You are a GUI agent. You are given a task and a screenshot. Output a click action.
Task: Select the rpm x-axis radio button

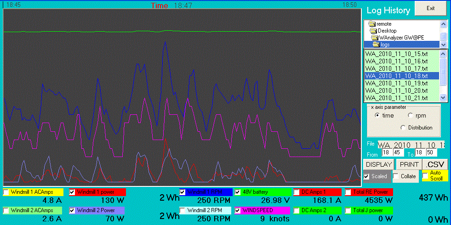point(411,116)
